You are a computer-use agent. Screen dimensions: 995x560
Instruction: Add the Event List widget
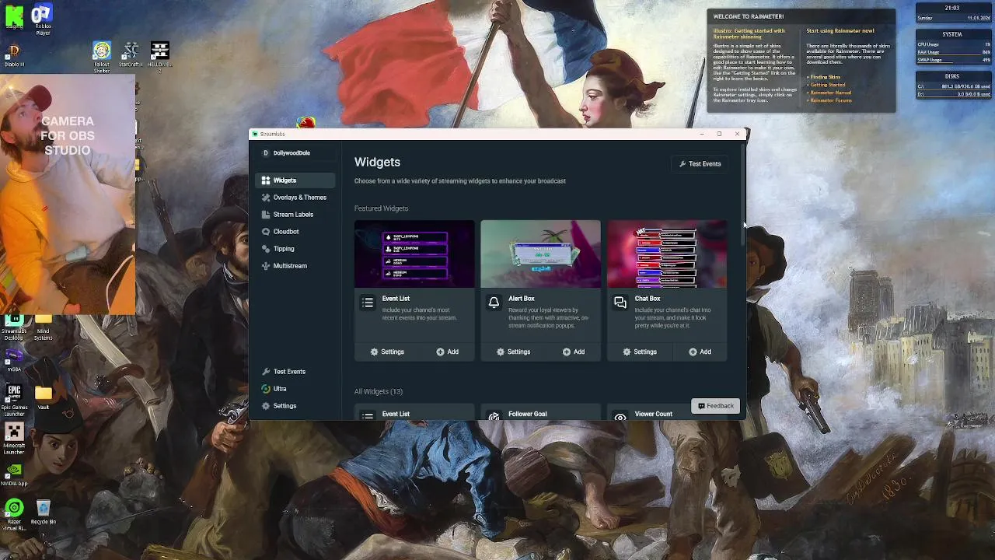(447, 352)
